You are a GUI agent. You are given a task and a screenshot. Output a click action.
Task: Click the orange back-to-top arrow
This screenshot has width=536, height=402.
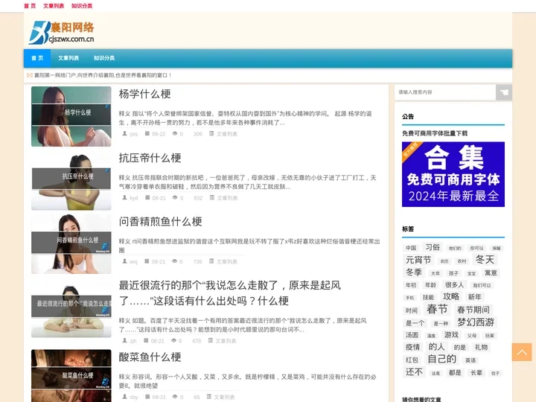pos(522,352)
